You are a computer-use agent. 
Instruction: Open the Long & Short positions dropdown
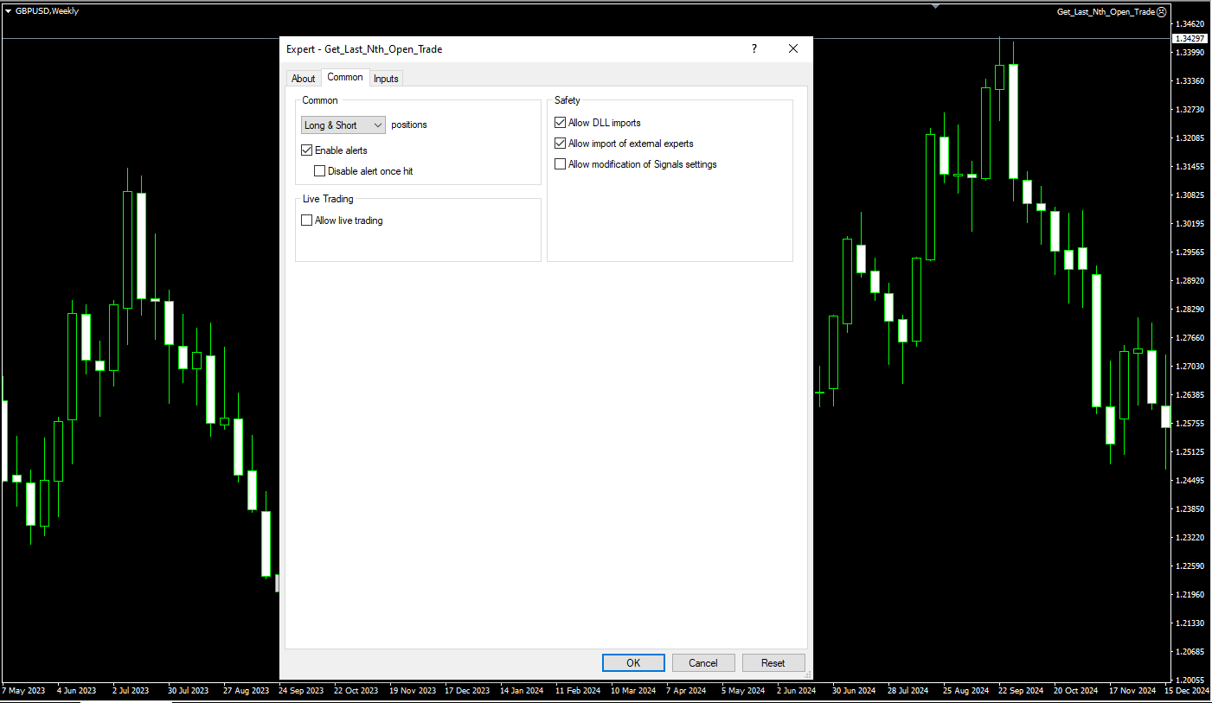tap(343, 125)
